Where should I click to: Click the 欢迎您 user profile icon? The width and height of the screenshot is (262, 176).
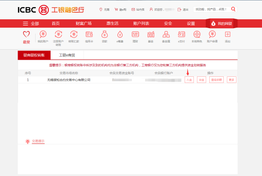pyautogui.click(x=151, y=10)
